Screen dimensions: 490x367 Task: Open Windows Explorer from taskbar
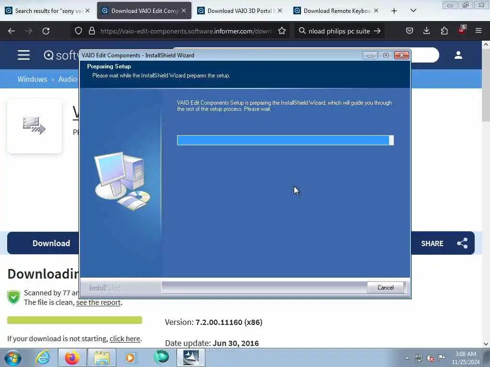tap(102, 357)
